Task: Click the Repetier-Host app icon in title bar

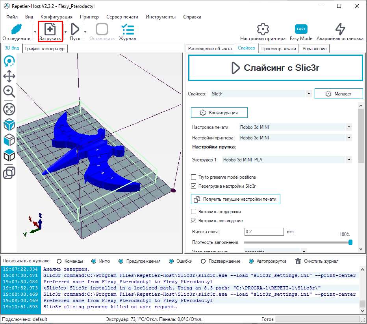Action: (6, 6)
